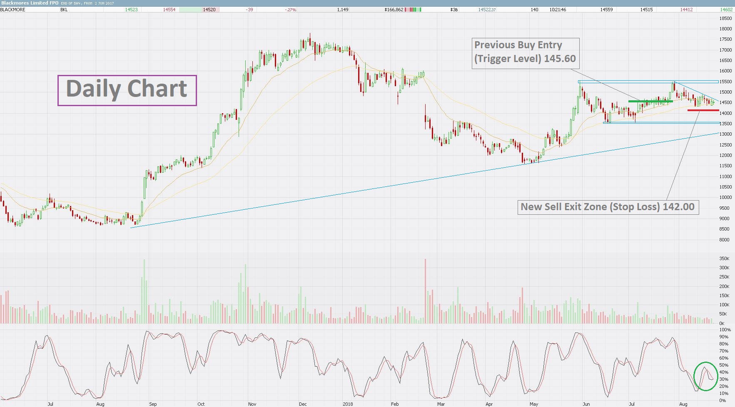The height and width of the screenshot is (407, 735).
Task: Click the Dec label on the time axis
Action: [x=303, y=404]
